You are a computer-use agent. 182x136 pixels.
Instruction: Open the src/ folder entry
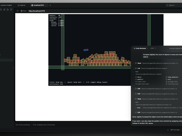(x=168, y=79)
